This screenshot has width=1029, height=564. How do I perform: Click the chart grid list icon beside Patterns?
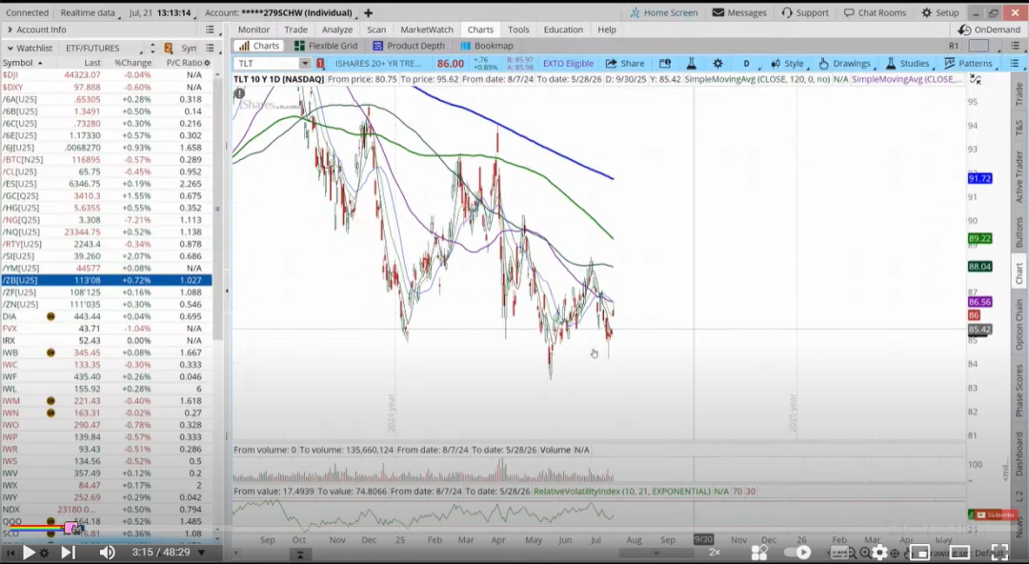(x=1015, y=63)
